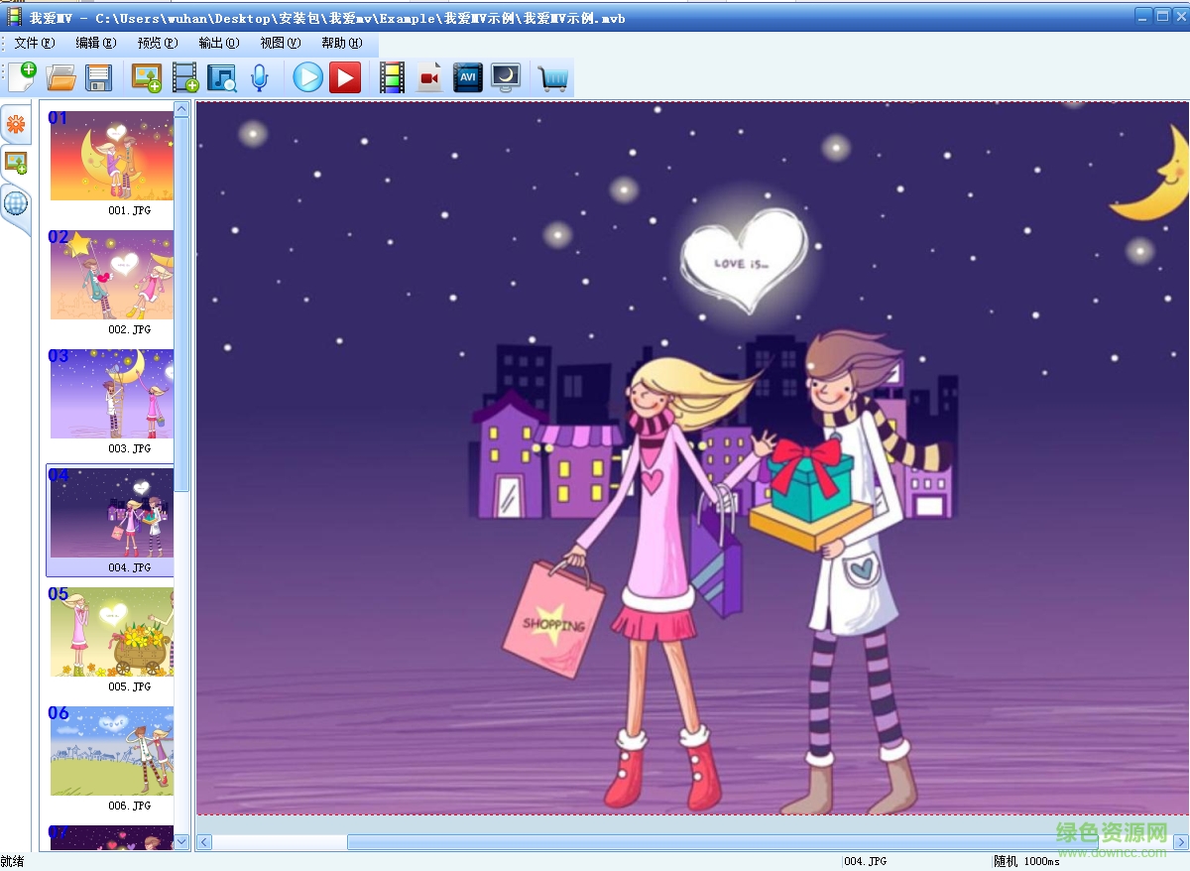The image size is (1190, 871).
Task: Click the moon monitor screensaver icon
Action: (506, 77)
